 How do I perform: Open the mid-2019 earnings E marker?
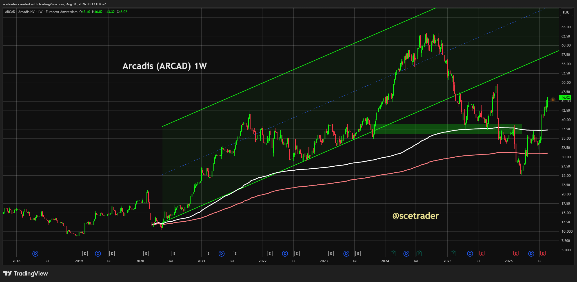(x=112, y=254)
